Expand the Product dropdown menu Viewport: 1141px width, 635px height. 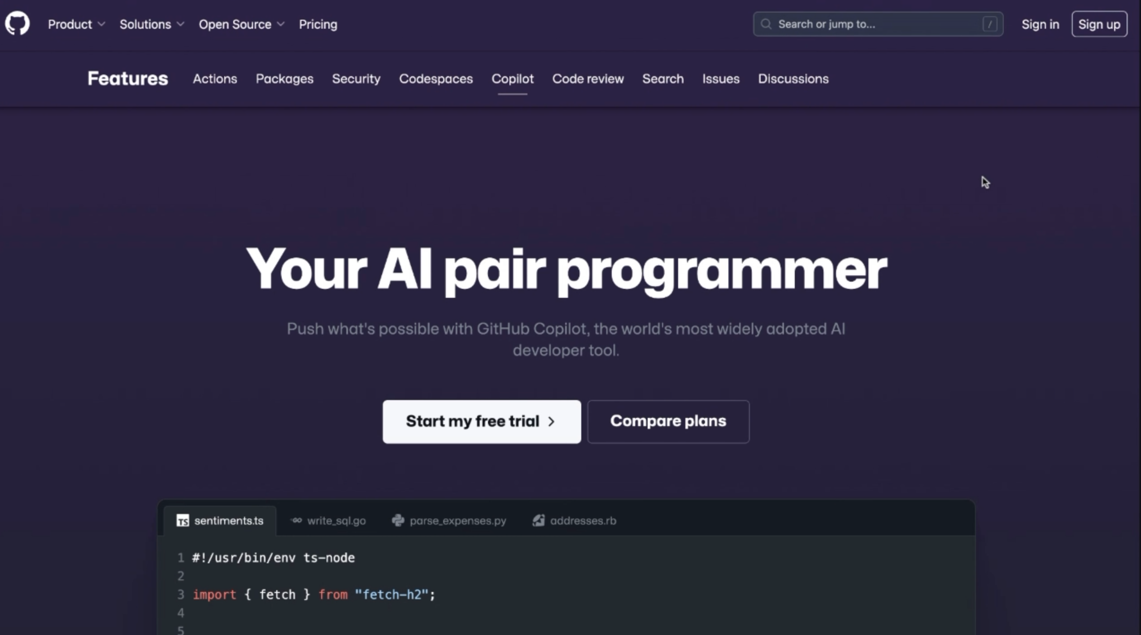click(x=76, y=24)
